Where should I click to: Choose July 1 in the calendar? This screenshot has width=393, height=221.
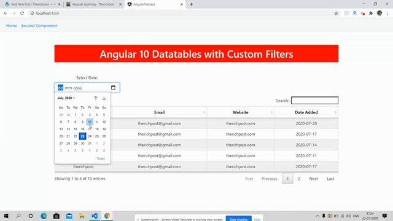pos(75,115)
